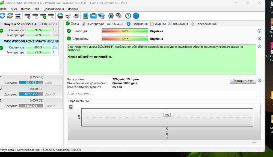Click the Швидкодія 100 % progress bar
Image resolution: width=273 pixels, height=157 pixels.
click(125, 31)
